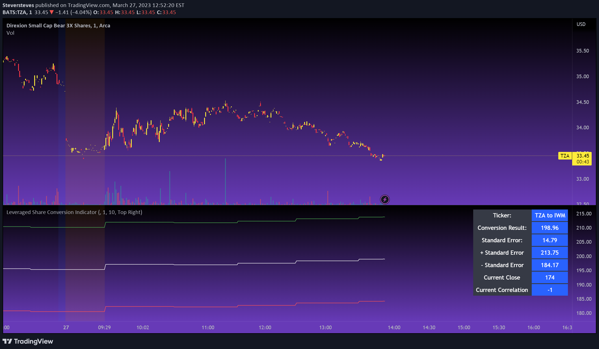Click the 'Standard Error:' table label

pyautogui.click(x=502, y=240)
